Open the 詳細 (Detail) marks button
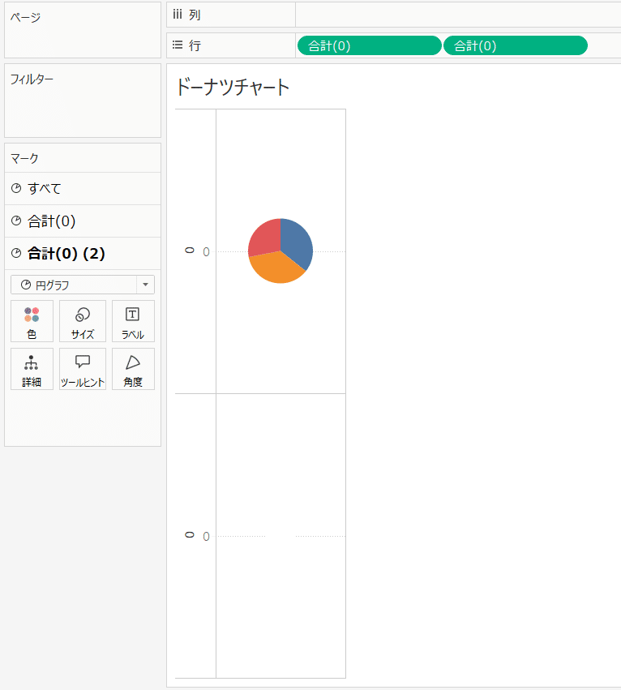Image resolution: width=621 pixels, height=690 pixels. 32,369
